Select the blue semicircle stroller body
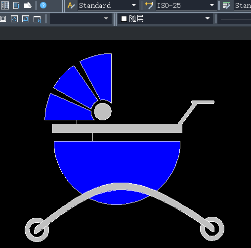Screen dimensions: 251x248 [x=117, y=165]
